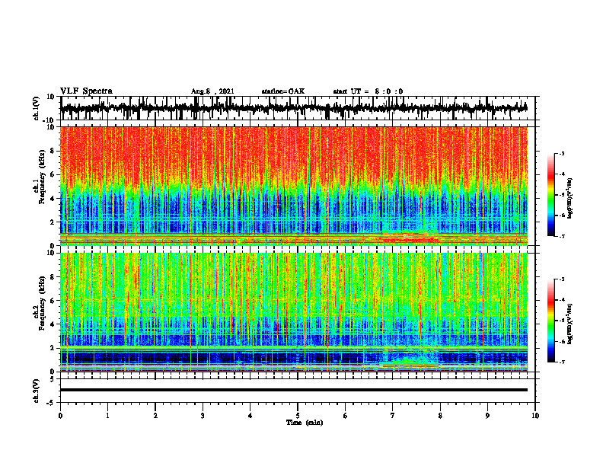Click the ch.2 spectrogram color scale bar
Image resolution: width=603 pixels, height=466 pixels.
coord(550,321)
